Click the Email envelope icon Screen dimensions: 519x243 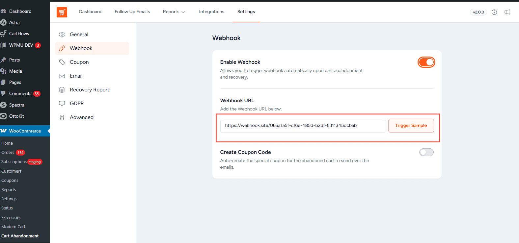62,76
